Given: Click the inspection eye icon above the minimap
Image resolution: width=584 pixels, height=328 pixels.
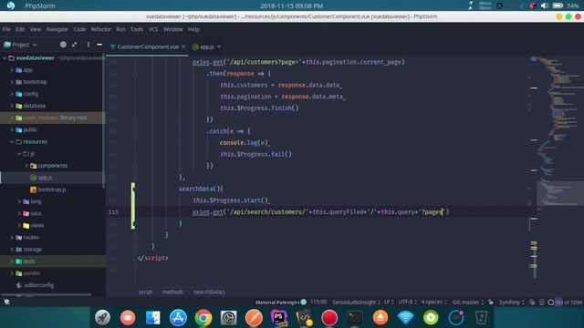Looking at the screenshot, I should point(534,59).
